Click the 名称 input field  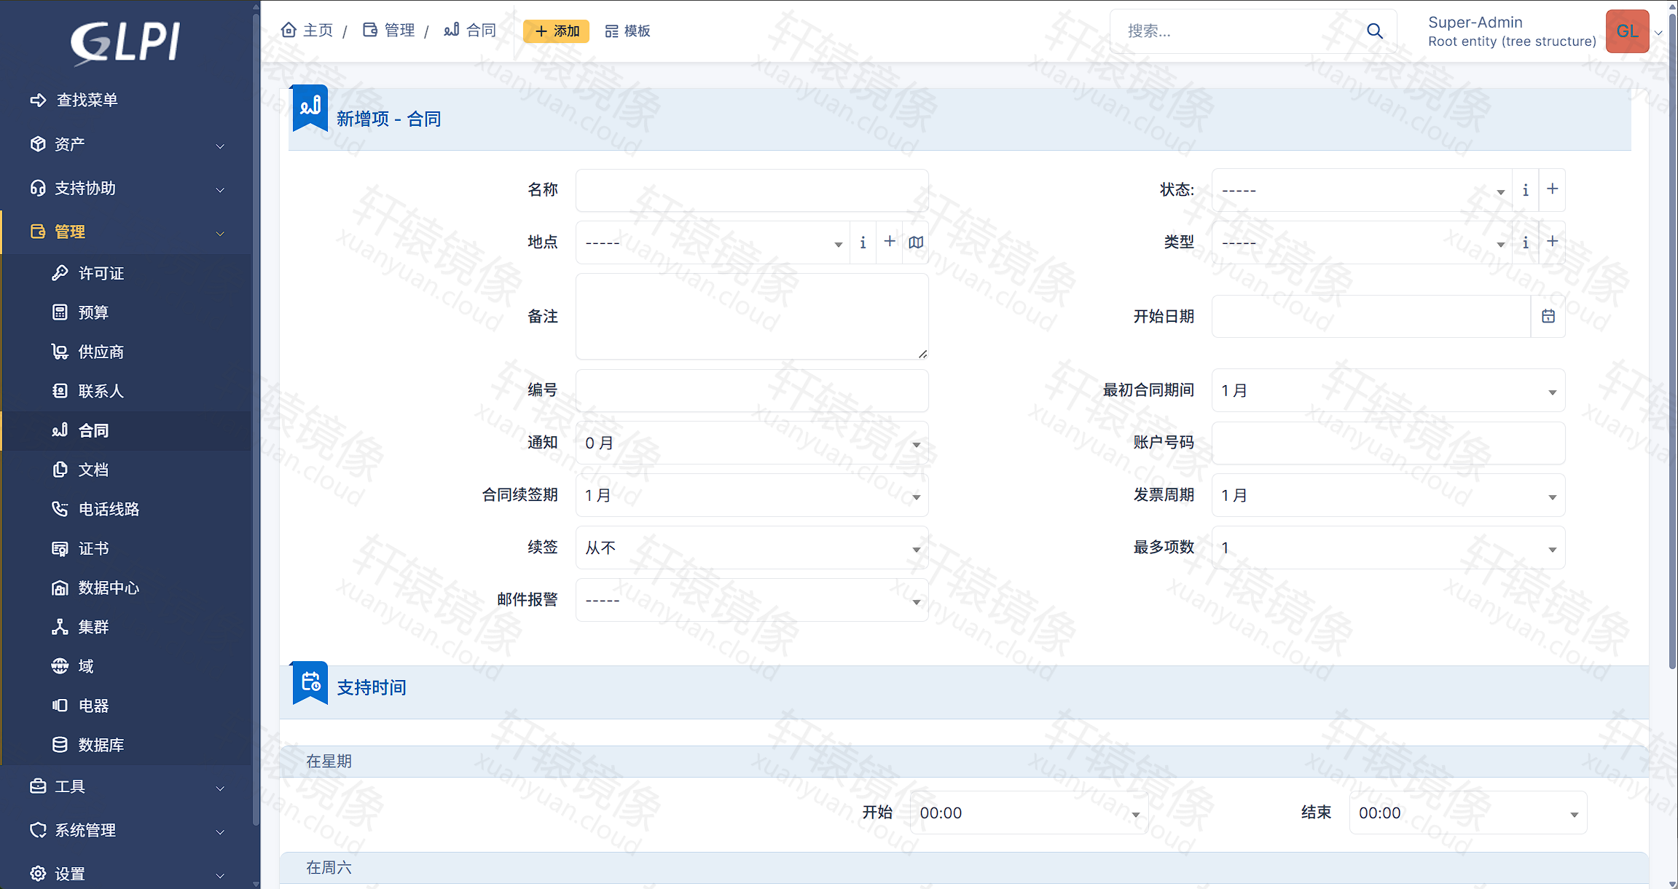coord(752,190)
